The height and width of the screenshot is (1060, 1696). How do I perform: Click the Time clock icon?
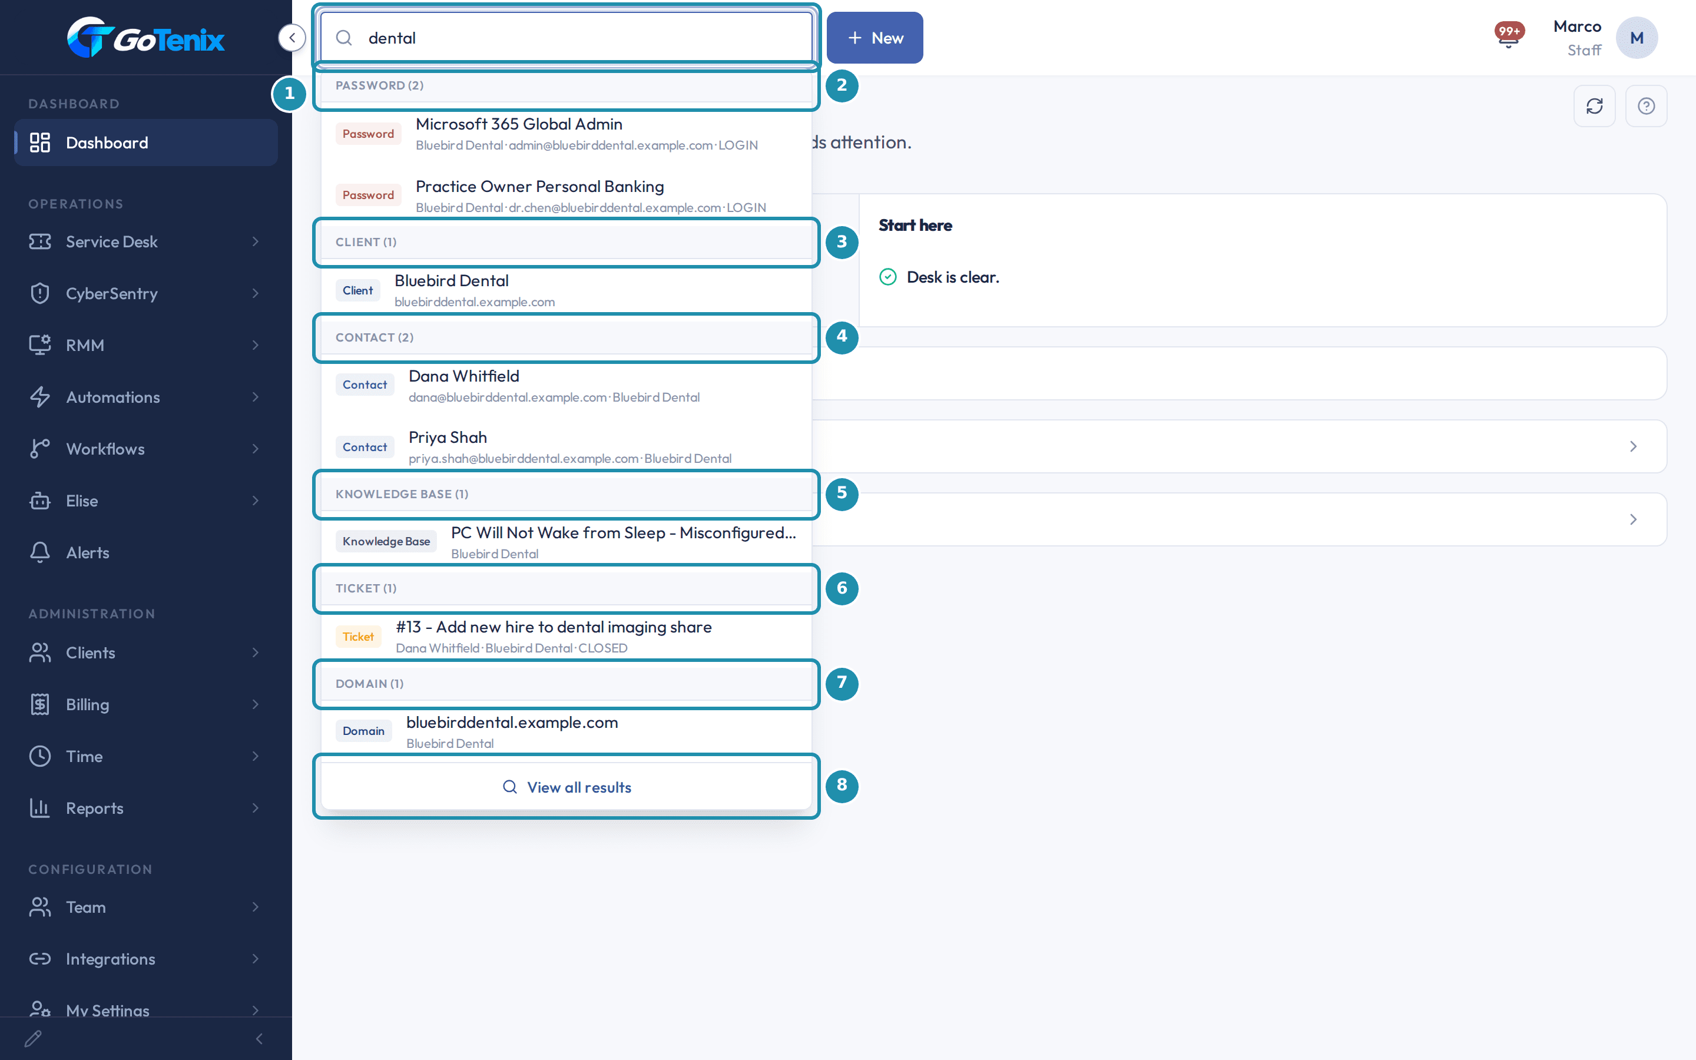pos(40,756)
